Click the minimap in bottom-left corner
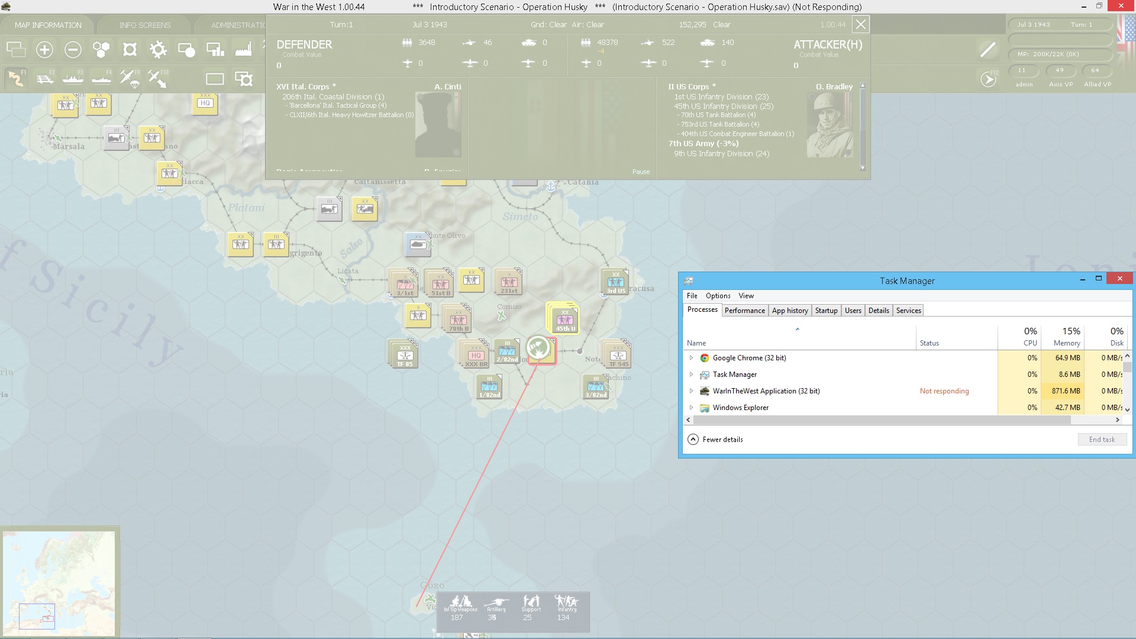This screenshot has width=1136, height=639. 59,583
